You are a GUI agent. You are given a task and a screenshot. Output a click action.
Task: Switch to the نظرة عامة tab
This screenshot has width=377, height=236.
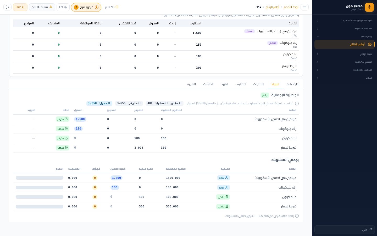tap(293, 84)
